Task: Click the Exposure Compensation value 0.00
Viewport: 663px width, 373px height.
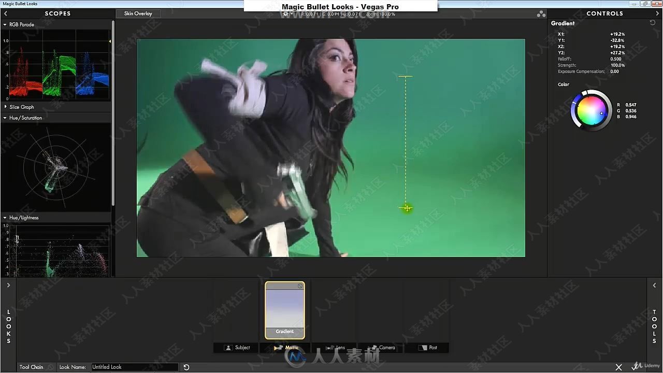Action: click(x=614, y=71)
